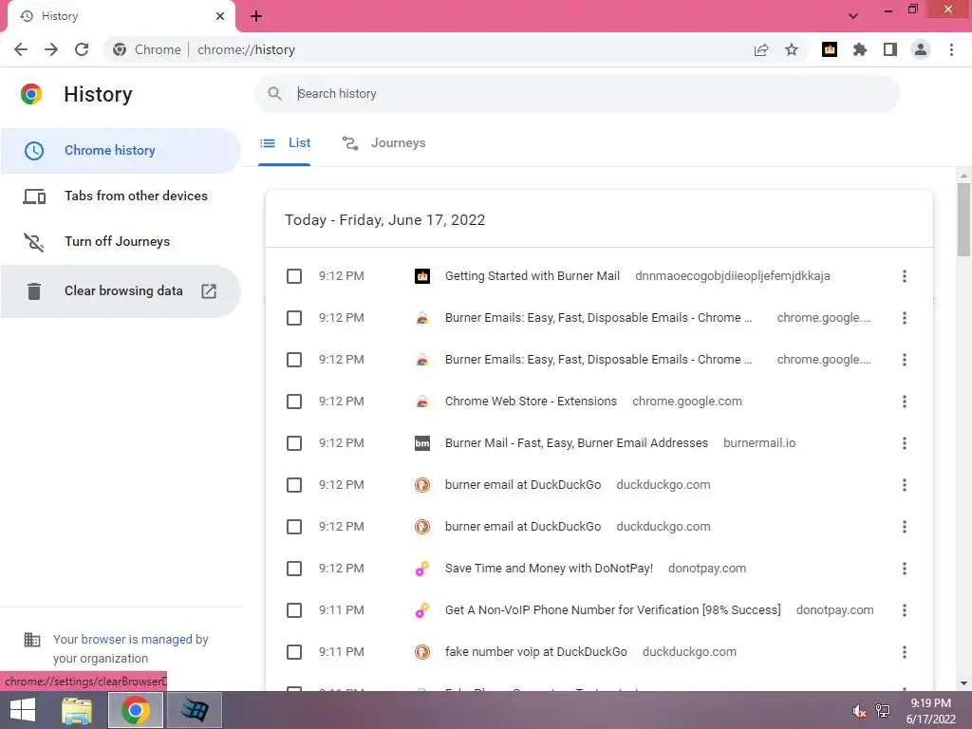Viewport: 972px width, 729px height.
Task: Check the Get A Non-VoIP Phone Number entry
Action: tap(294, 610)
